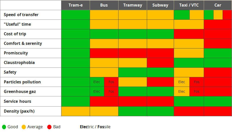Viewport: 232px width, 132px height.
Task: Choose the Taxi / VTC column header
Action: pyautogui.click(x=189, y=5)
